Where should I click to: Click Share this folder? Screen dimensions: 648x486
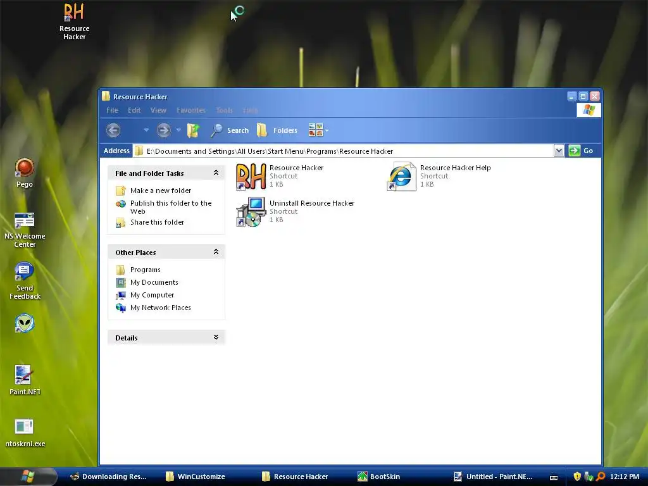click(157, 222)
